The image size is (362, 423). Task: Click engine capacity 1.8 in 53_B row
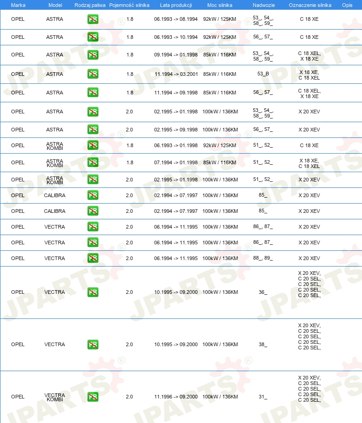pos(130,74)
